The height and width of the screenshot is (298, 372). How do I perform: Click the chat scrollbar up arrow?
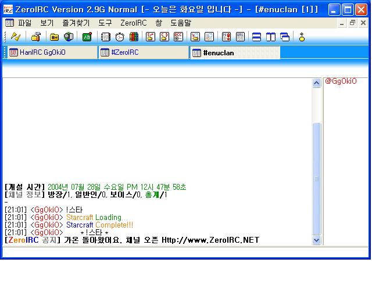[316, 83]
